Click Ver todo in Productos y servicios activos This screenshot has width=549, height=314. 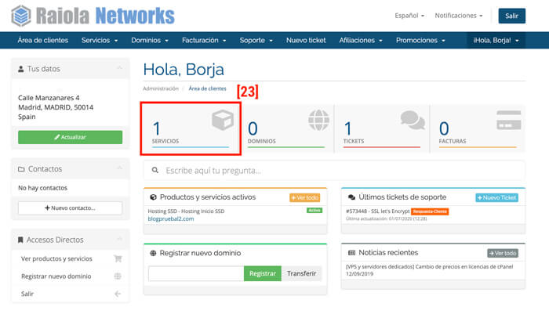tap(304, 197)
